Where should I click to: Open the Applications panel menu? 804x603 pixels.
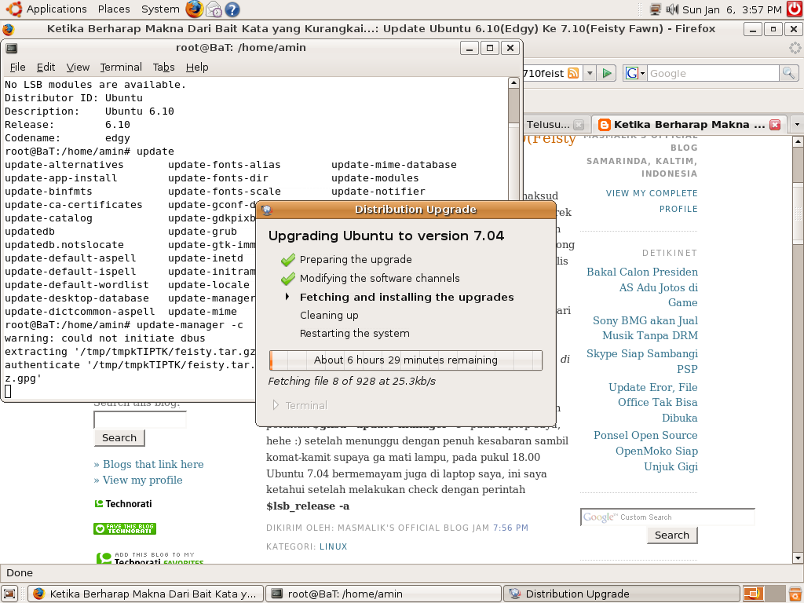(57, 9)
